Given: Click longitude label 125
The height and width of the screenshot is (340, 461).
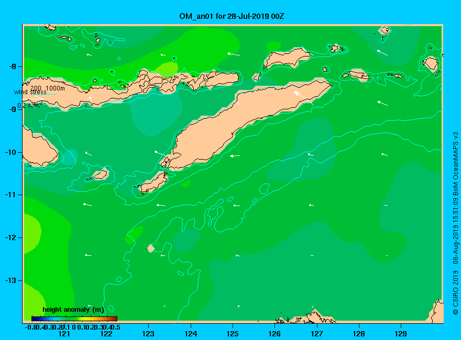Looking at the screenshot, I should (x=233, y=334).
